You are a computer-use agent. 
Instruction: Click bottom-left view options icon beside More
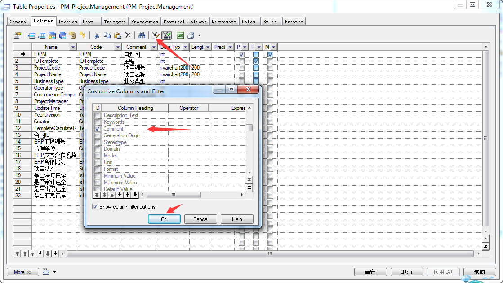[x=46, y=272]
